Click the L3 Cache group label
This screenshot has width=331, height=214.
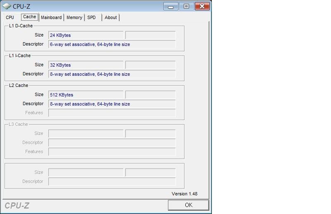[x=18, y=124]
